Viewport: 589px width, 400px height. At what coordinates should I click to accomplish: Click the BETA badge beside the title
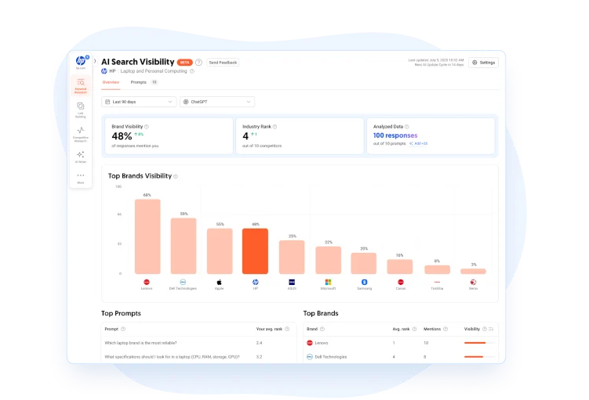pyautogui.click(x=185, y=63)
